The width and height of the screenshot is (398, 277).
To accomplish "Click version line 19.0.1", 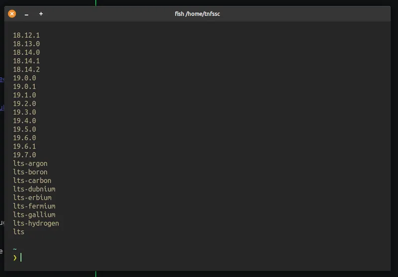I will pos(24,87).
